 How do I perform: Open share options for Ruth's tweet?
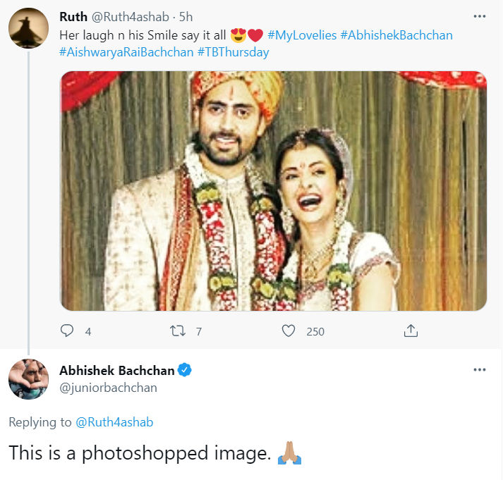pos(410,331)
